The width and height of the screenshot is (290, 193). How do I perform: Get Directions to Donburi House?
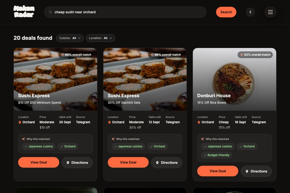[x=256, y=171]
